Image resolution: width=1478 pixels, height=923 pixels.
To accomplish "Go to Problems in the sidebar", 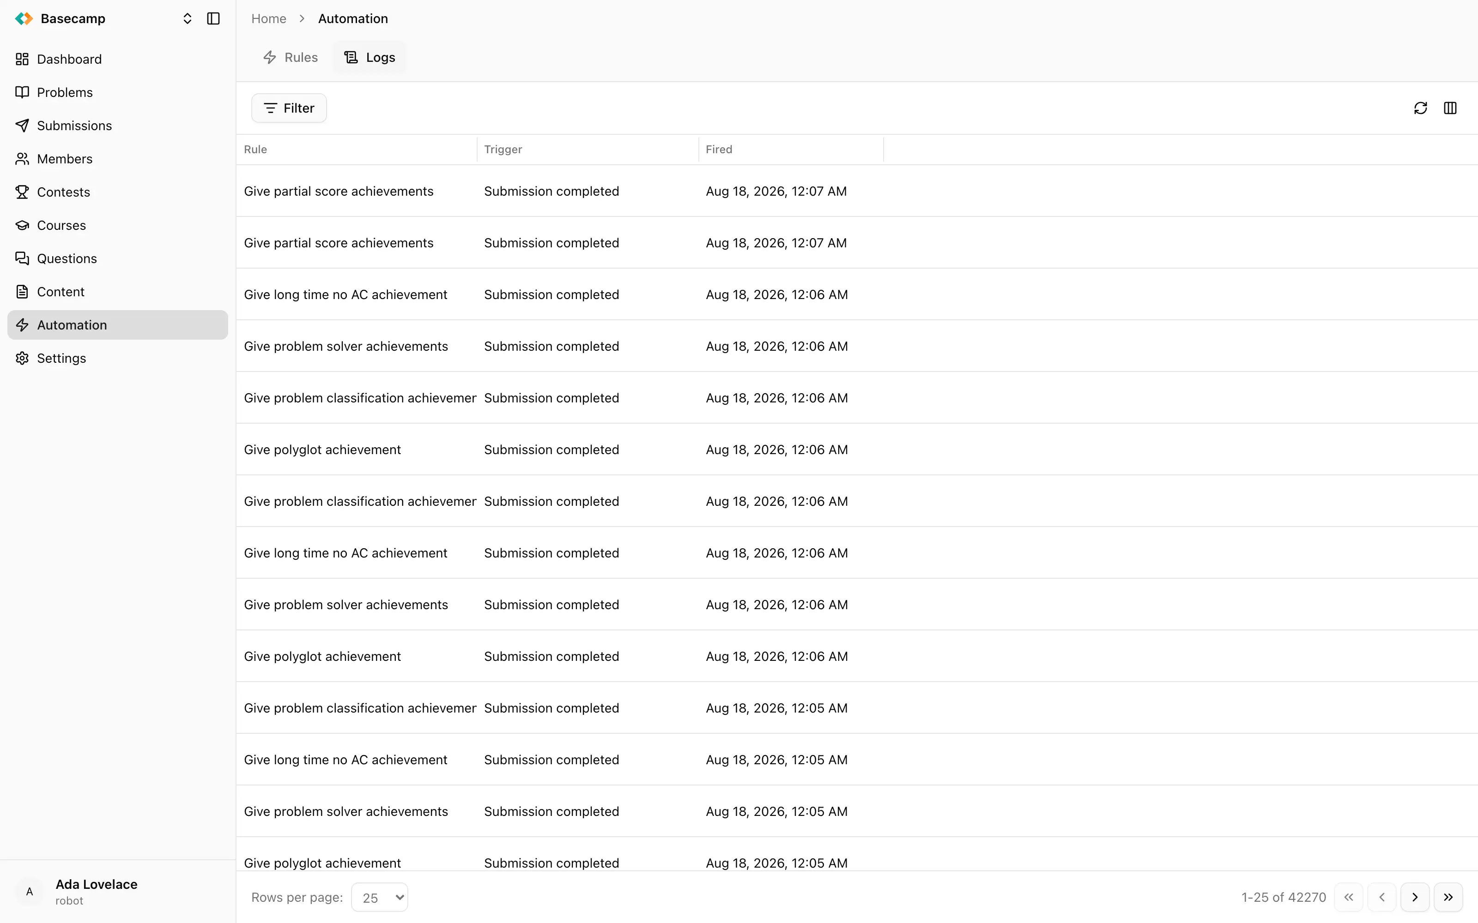I will (x=117, y=92).
